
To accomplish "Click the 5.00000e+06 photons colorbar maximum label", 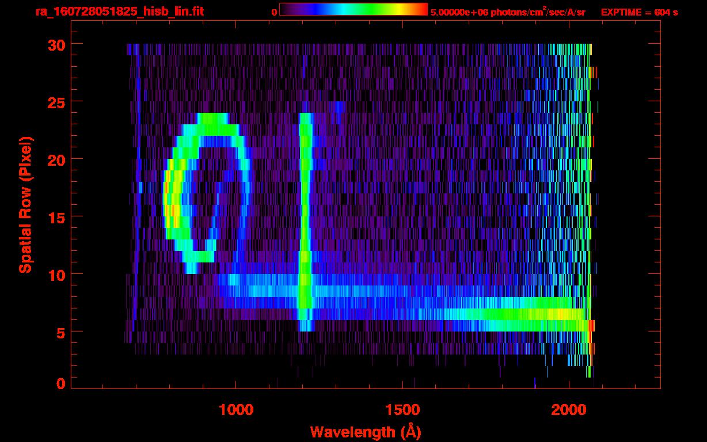I will (x=508, y=12).
